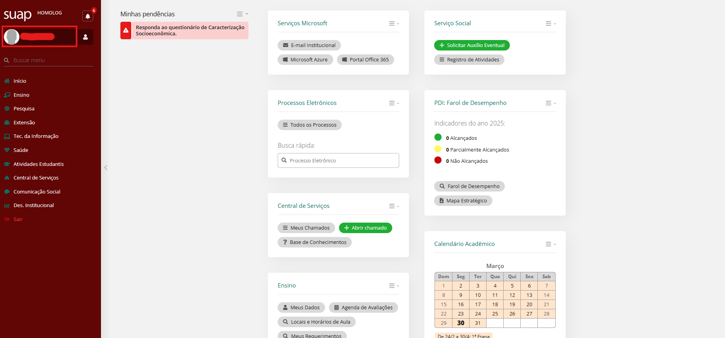
Task: Click the Início home icon in sidebar
Action: [x=7, y=81]
